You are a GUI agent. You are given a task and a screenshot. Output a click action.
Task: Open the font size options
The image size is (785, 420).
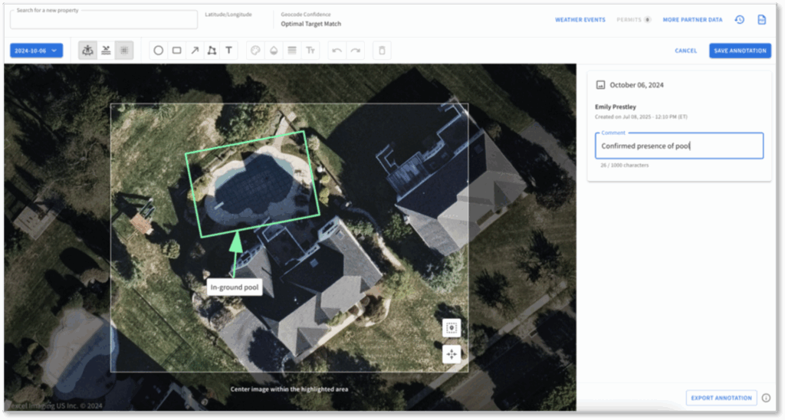(310, 51)
